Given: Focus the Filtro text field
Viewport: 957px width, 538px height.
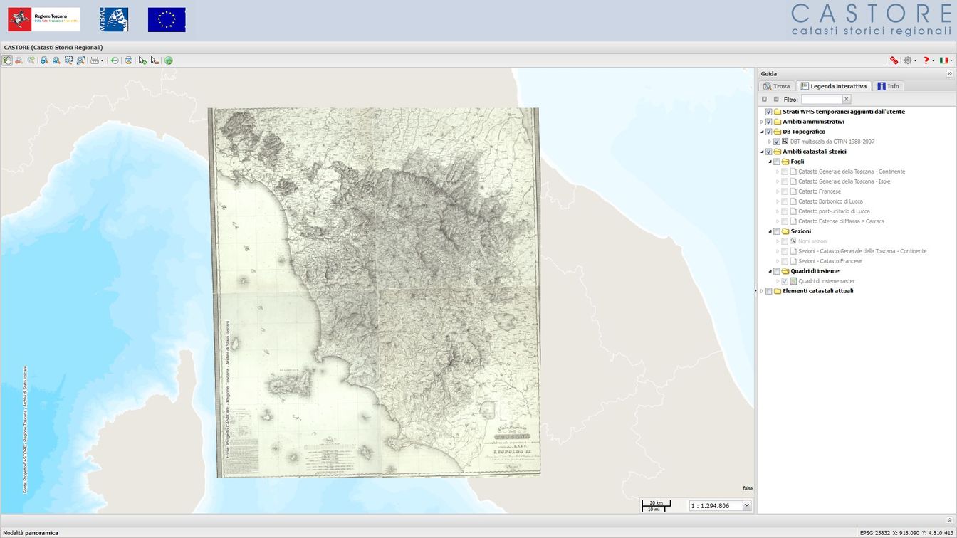Looking at the screenshot, I should (822, 100).
